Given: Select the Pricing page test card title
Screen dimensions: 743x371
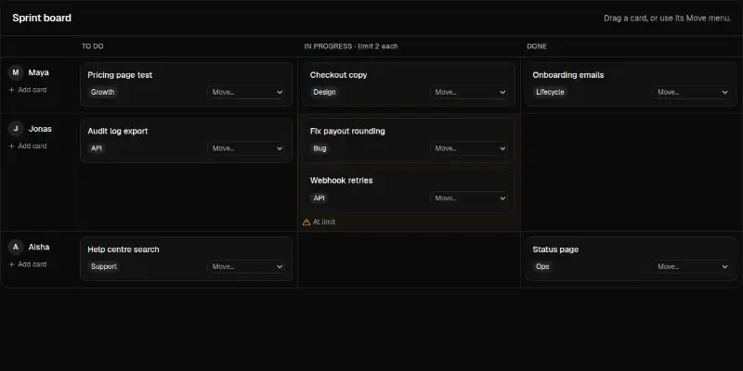Looking at the screenshot, I should point(120,75).
